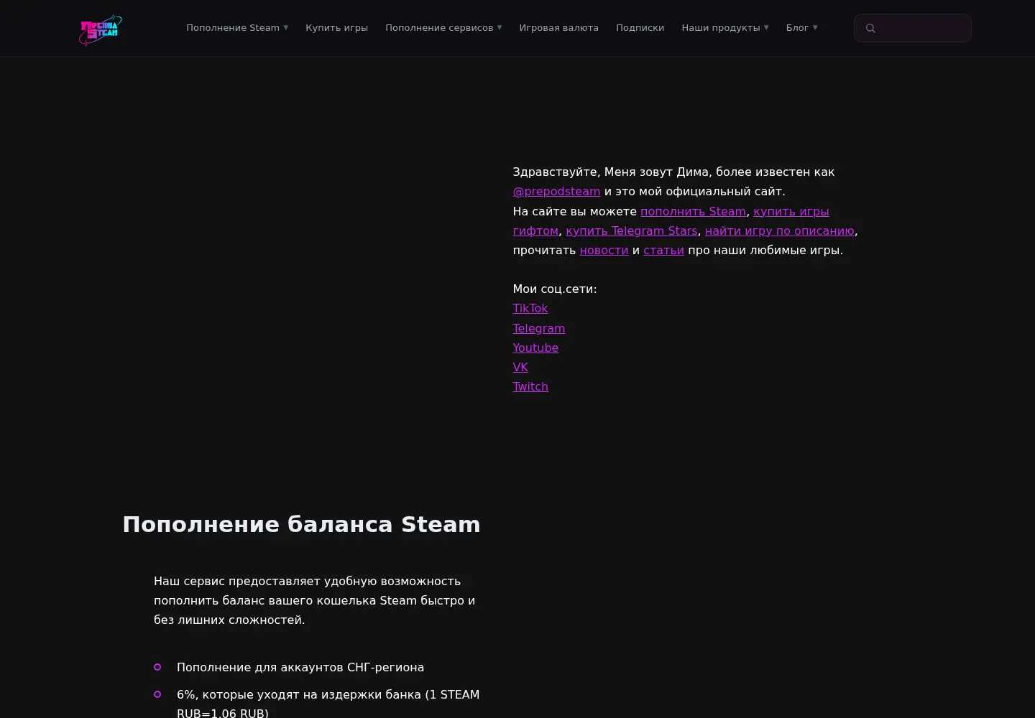The image size is (1035, 718).
Task: Open the Наши продукты nav label
Action: [720, 27]
